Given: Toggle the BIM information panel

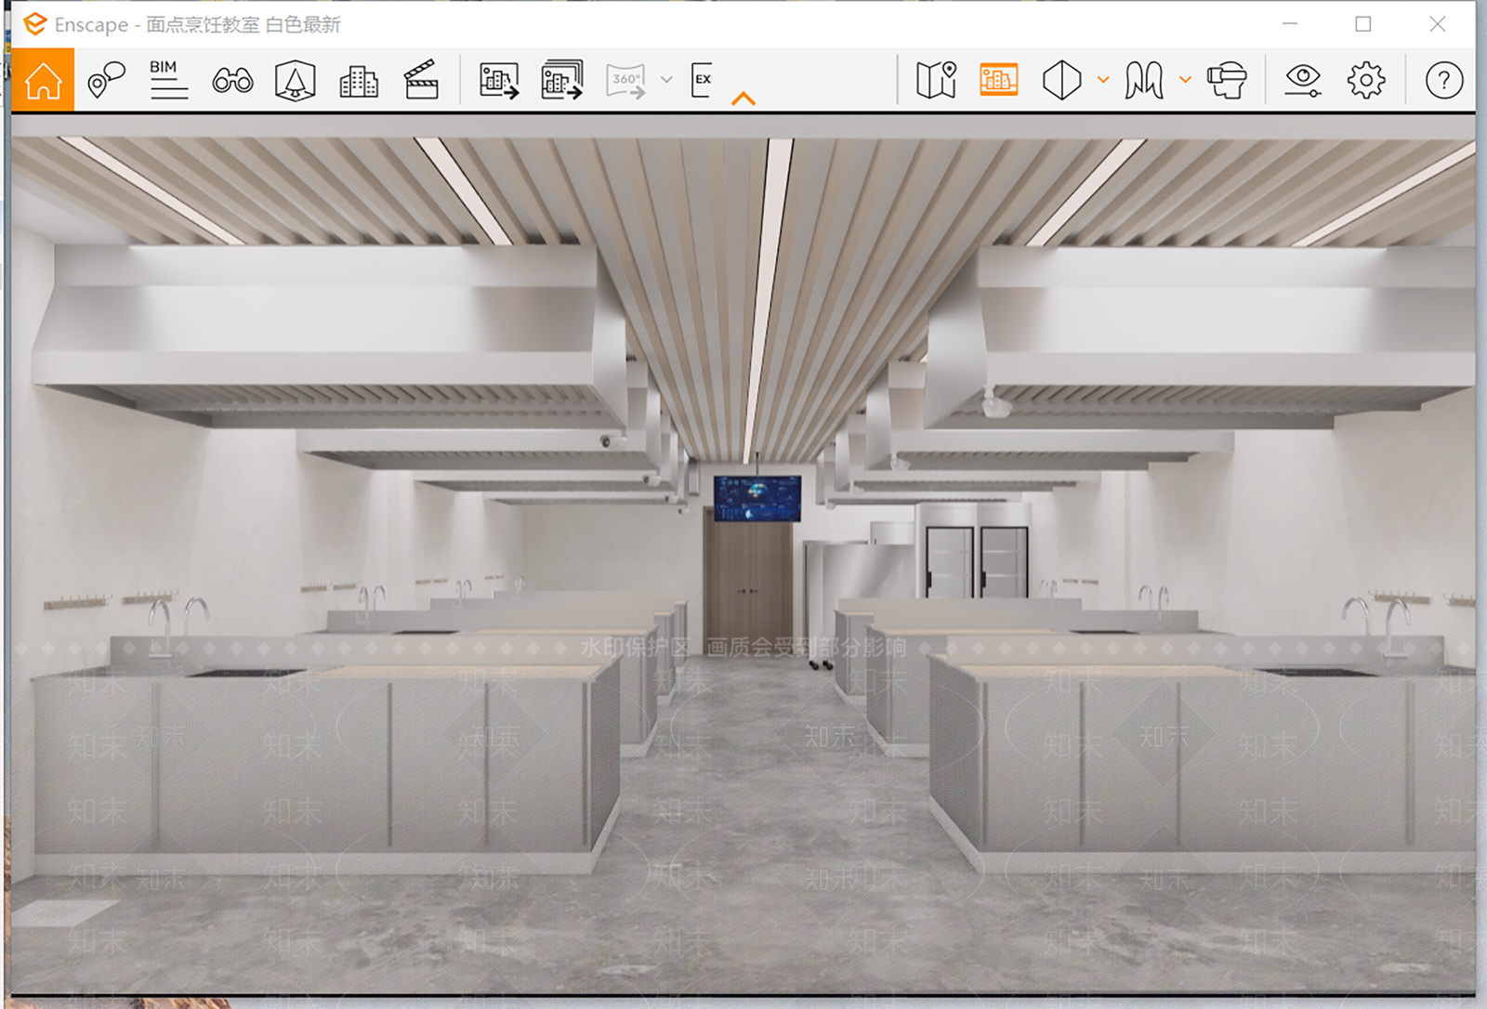Looking at the screenshot, I should 168,80.
